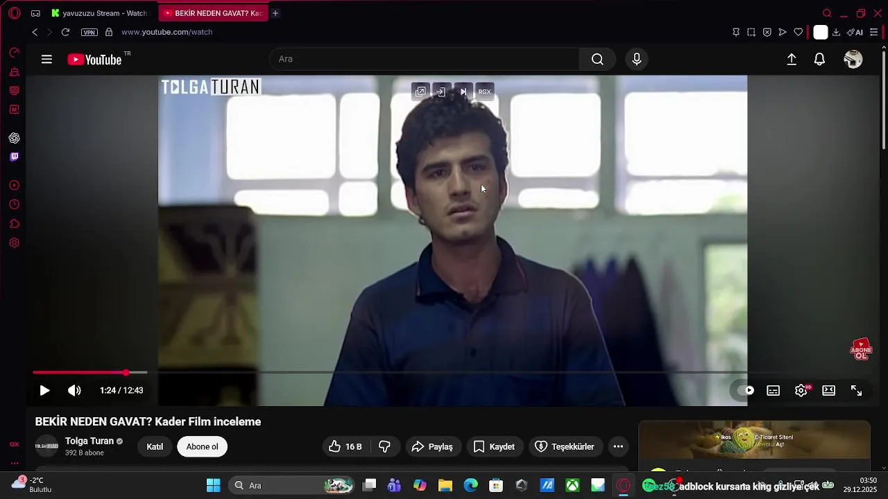The width and height of the screenshot is (888, 499).
Task: Click the pin icon in the address bar
Action: pos(736,32)
